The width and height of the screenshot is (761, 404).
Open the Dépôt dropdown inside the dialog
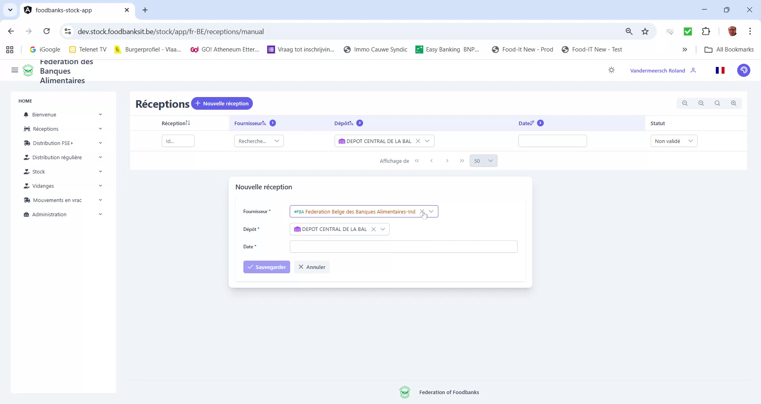(382, 229)
